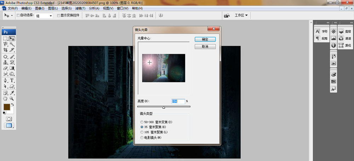Open the Channels (通道) panel
This screenshot has height=161, width=354.
[x=345, y=38]
